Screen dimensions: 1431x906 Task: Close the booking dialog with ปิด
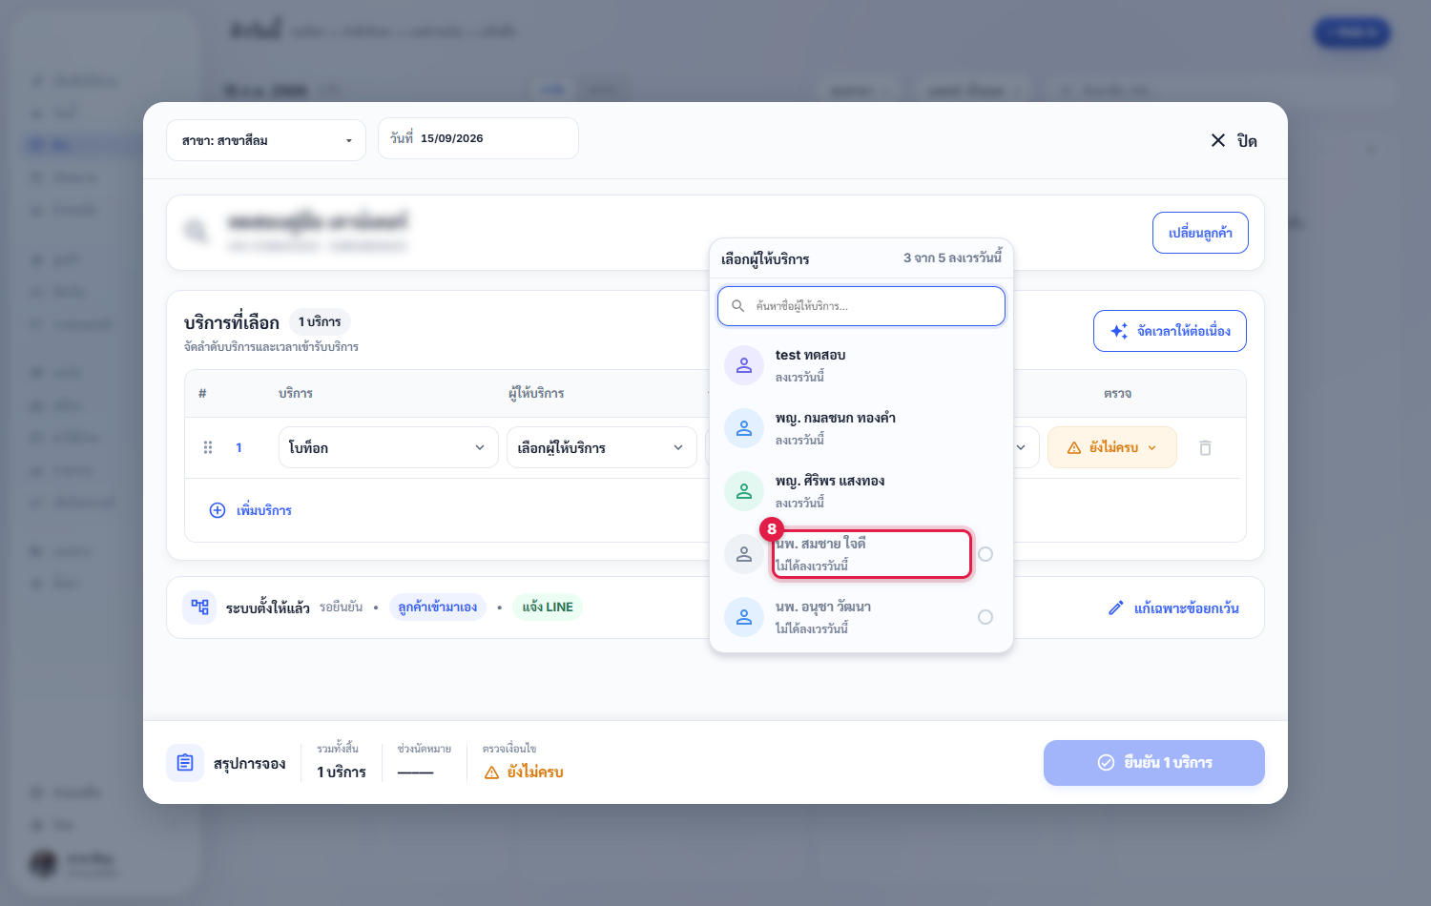tap(1234, 140)
